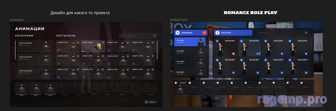Click the round icon left of АНИМАЦИИ in the Romance panel

[x=178, y=33]
